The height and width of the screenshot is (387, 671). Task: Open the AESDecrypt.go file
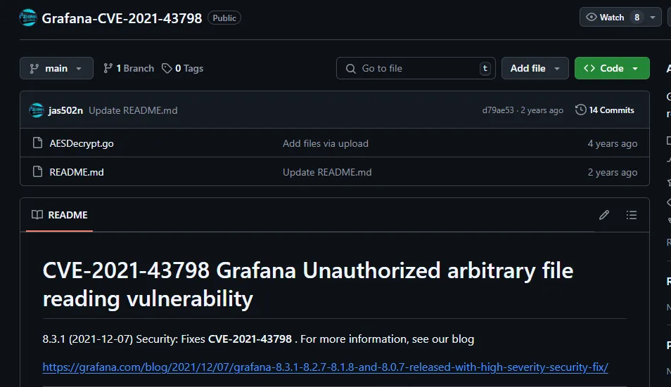coord(82,143)
